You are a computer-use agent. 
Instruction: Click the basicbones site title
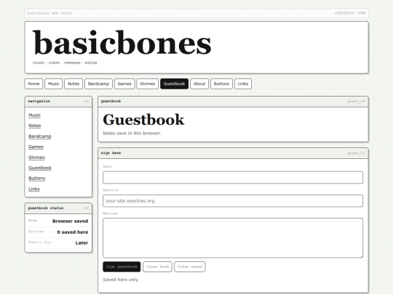tap(122, 43)
